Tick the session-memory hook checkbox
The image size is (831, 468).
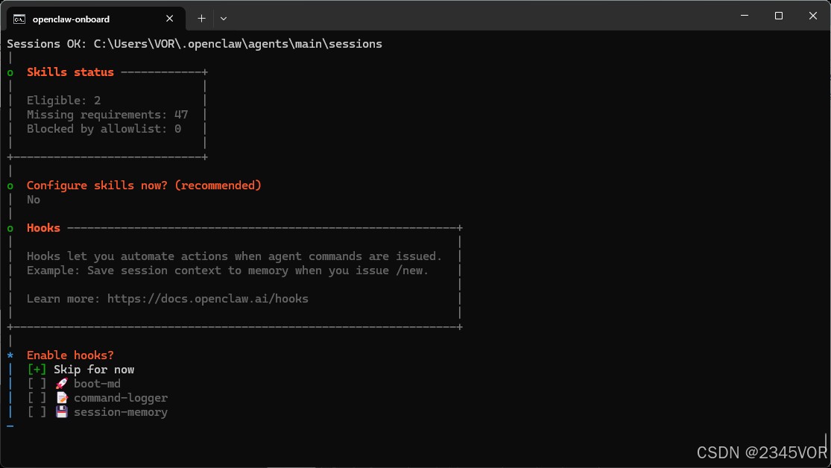coord(37,412)
